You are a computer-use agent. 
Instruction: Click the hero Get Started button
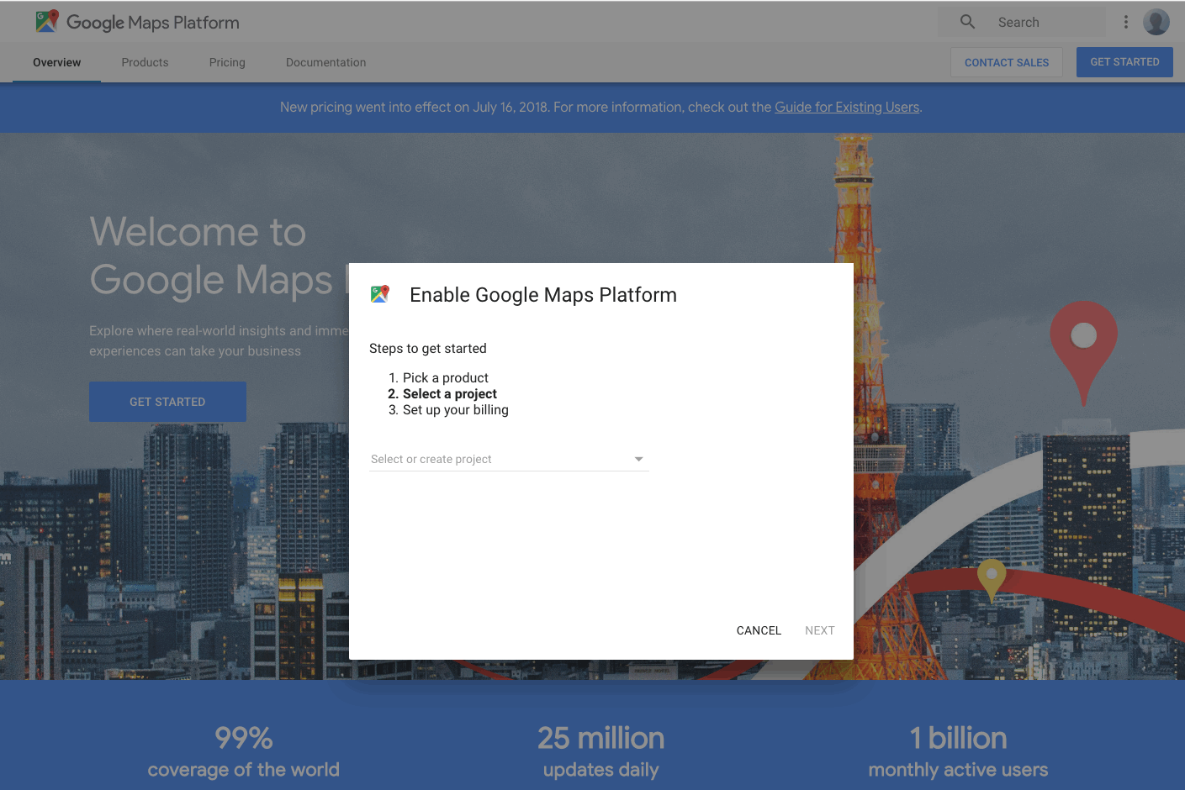click(167, 402)
